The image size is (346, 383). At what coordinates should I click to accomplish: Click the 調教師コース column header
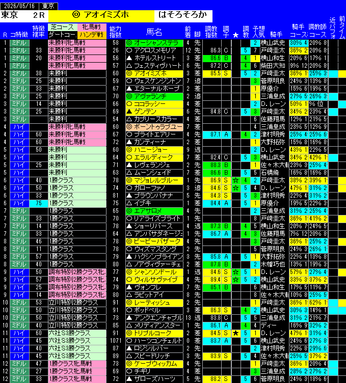317,31
